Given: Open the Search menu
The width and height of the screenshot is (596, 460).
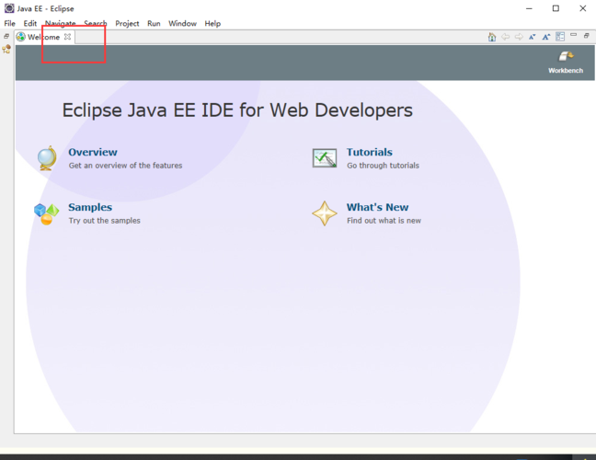Looking at the screenshot, I should pyautogui.click(x=96, y=24).
